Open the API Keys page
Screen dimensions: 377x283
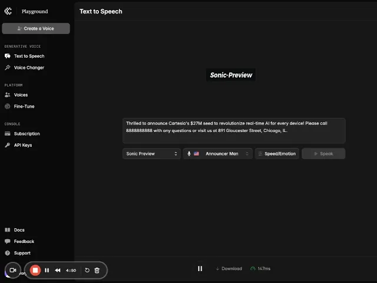(x=23, y=145)
